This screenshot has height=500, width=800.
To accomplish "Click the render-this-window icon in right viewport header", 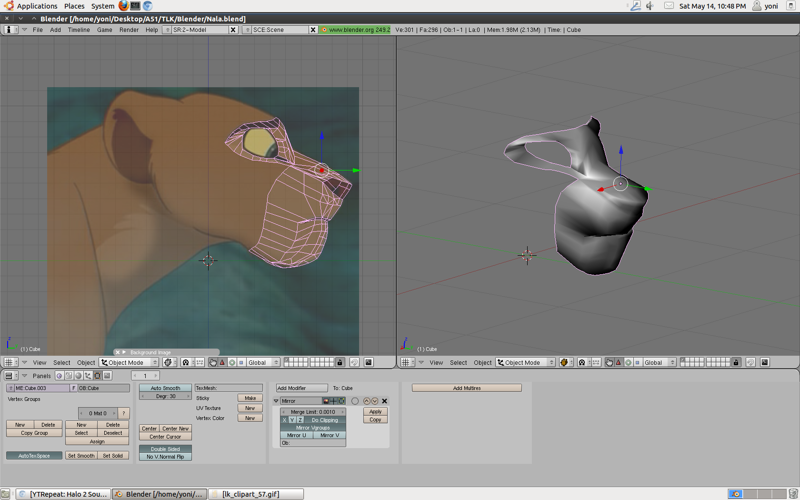I will [765, 362].
